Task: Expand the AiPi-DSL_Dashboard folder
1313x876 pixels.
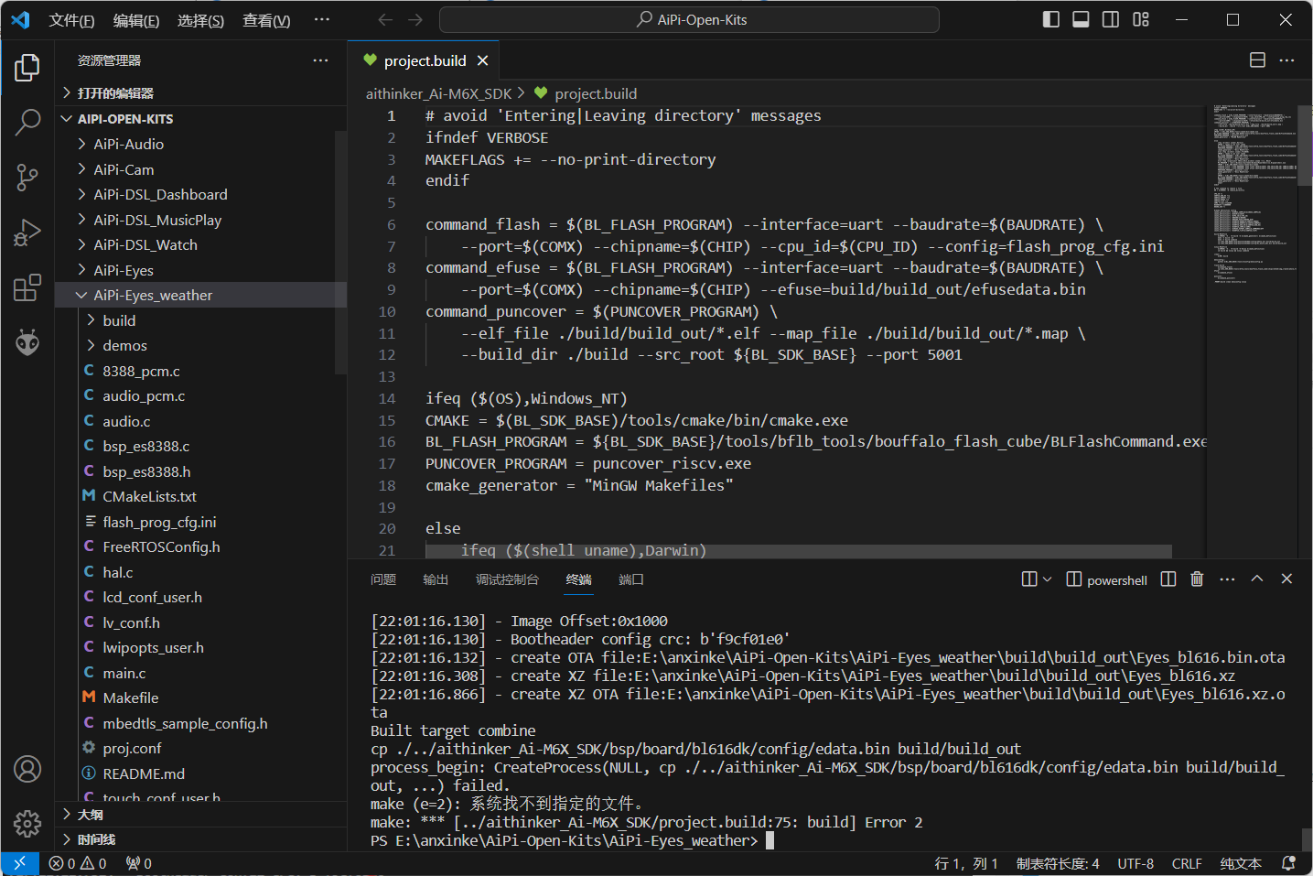Action: 200,194
